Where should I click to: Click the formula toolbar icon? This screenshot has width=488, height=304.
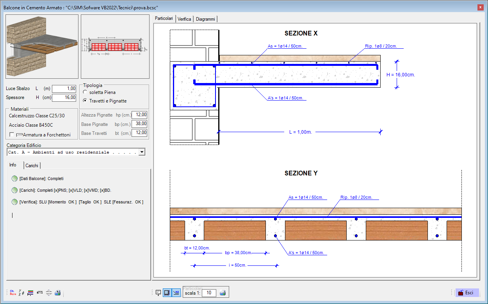point(39,293)
